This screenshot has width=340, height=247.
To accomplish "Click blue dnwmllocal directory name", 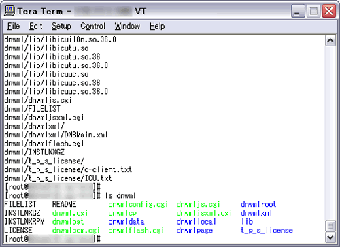I will [196, 222].
